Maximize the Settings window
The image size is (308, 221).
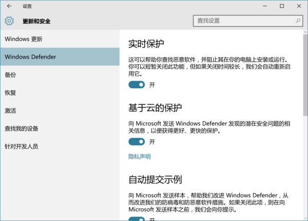point(282,6)
